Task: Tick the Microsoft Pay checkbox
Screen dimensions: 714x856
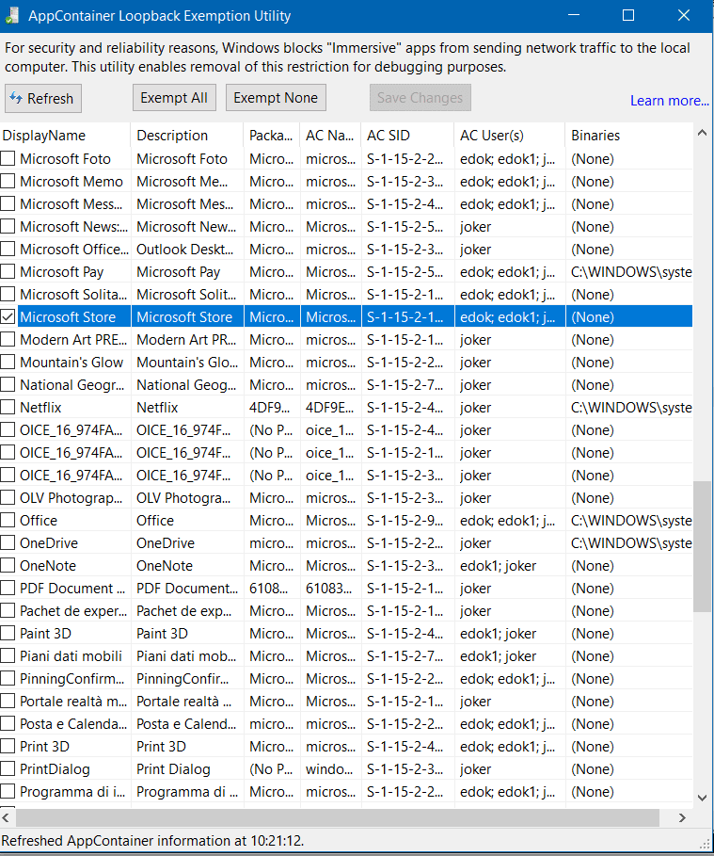Action: 8,272
